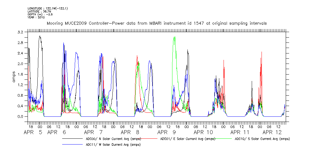309x154 pixels.
Task: Click the ADC11/ W Solar Current legend label
Action: pos(108,145)
